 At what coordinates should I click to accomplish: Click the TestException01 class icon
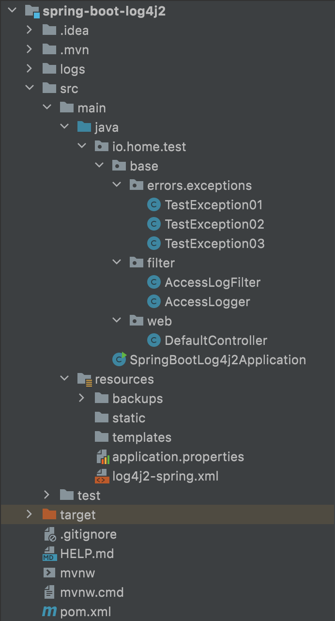click(x=154, y=205)
